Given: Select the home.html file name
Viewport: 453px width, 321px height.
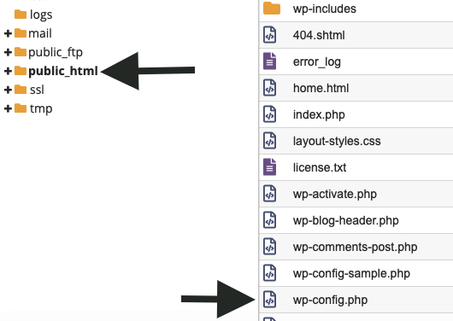Looking at the screenshot, I should point(321,88).
